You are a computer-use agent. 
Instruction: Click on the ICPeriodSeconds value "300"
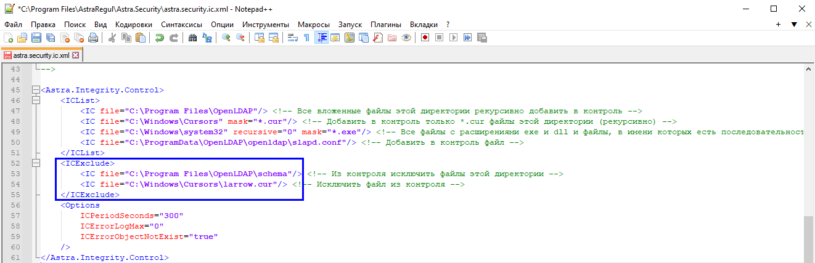pyautogui.click(x=173, y=216)
